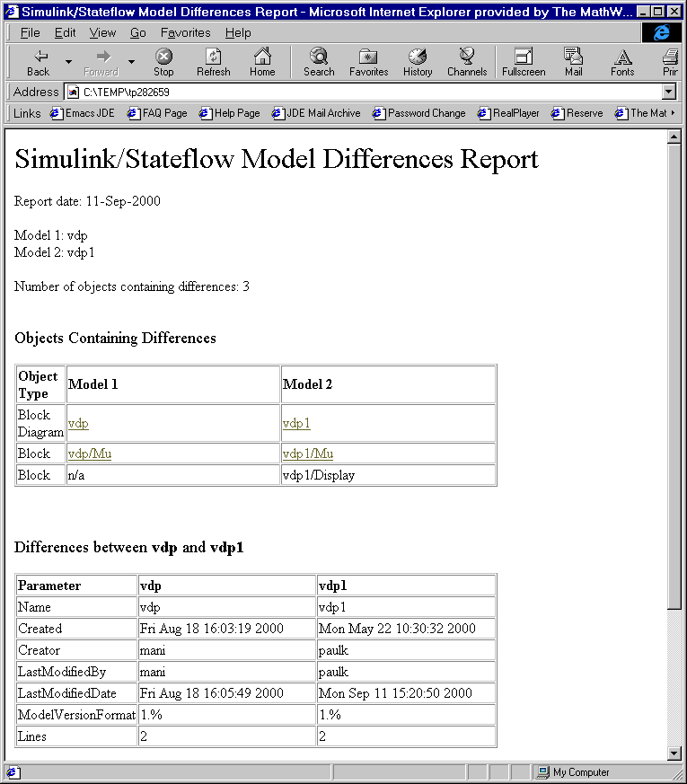Follow the vdp/Mu block link
687x784 pixels.
point(90,454)
